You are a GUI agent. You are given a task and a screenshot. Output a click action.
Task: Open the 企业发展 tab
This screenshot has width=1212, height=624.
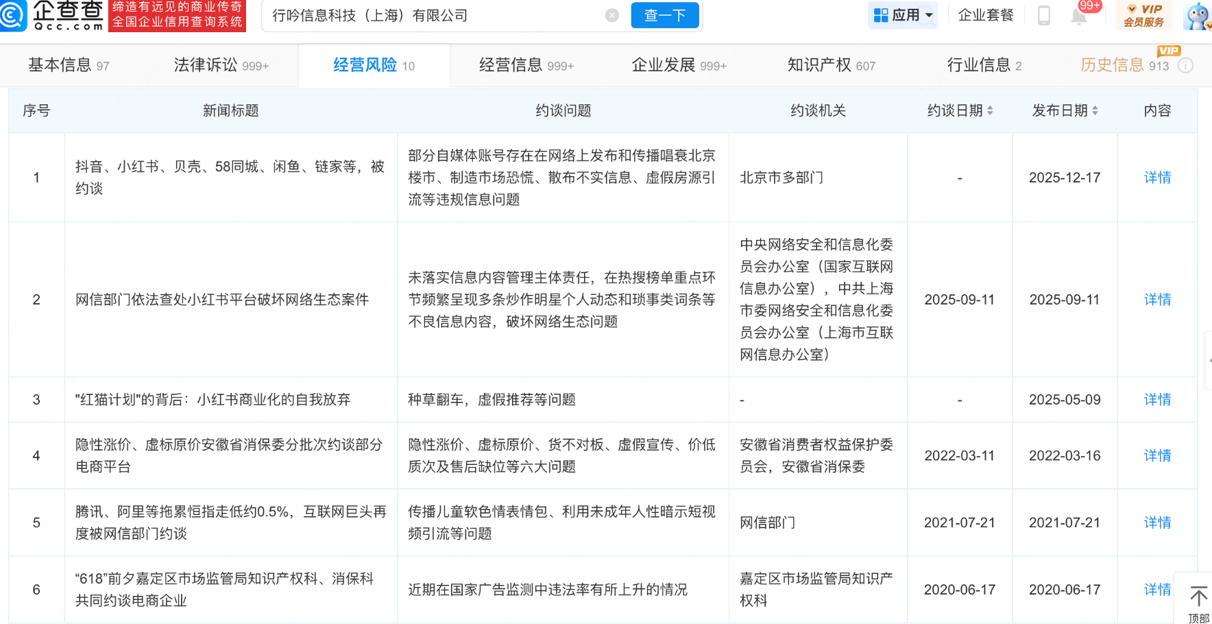click(679, 65)
